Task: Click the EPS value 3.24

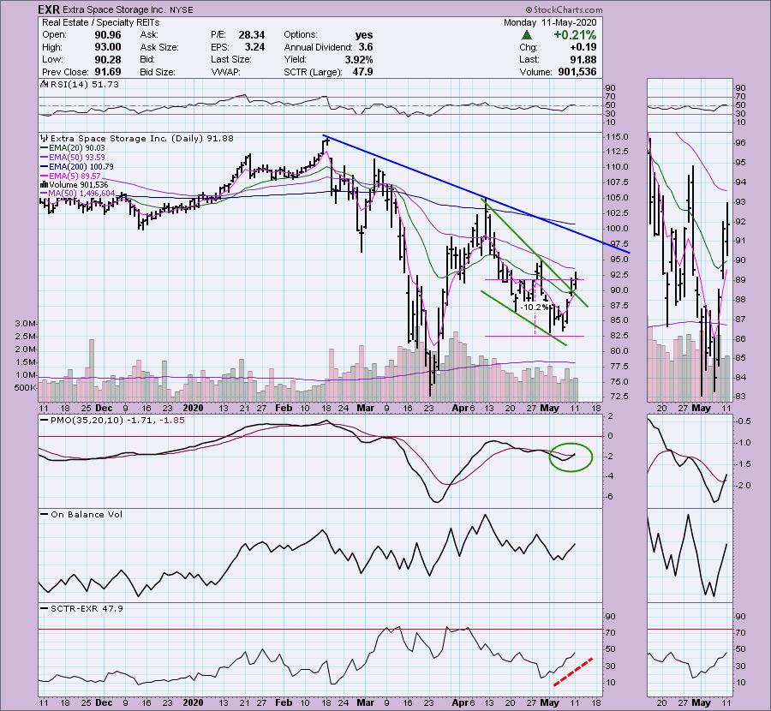Action: pyautogui.click(x=254, y=47)
